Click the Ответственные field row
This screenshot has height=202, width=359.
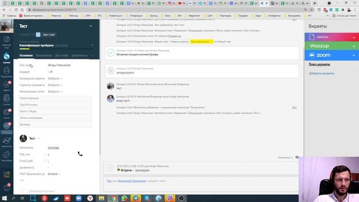tap(55, 98)
